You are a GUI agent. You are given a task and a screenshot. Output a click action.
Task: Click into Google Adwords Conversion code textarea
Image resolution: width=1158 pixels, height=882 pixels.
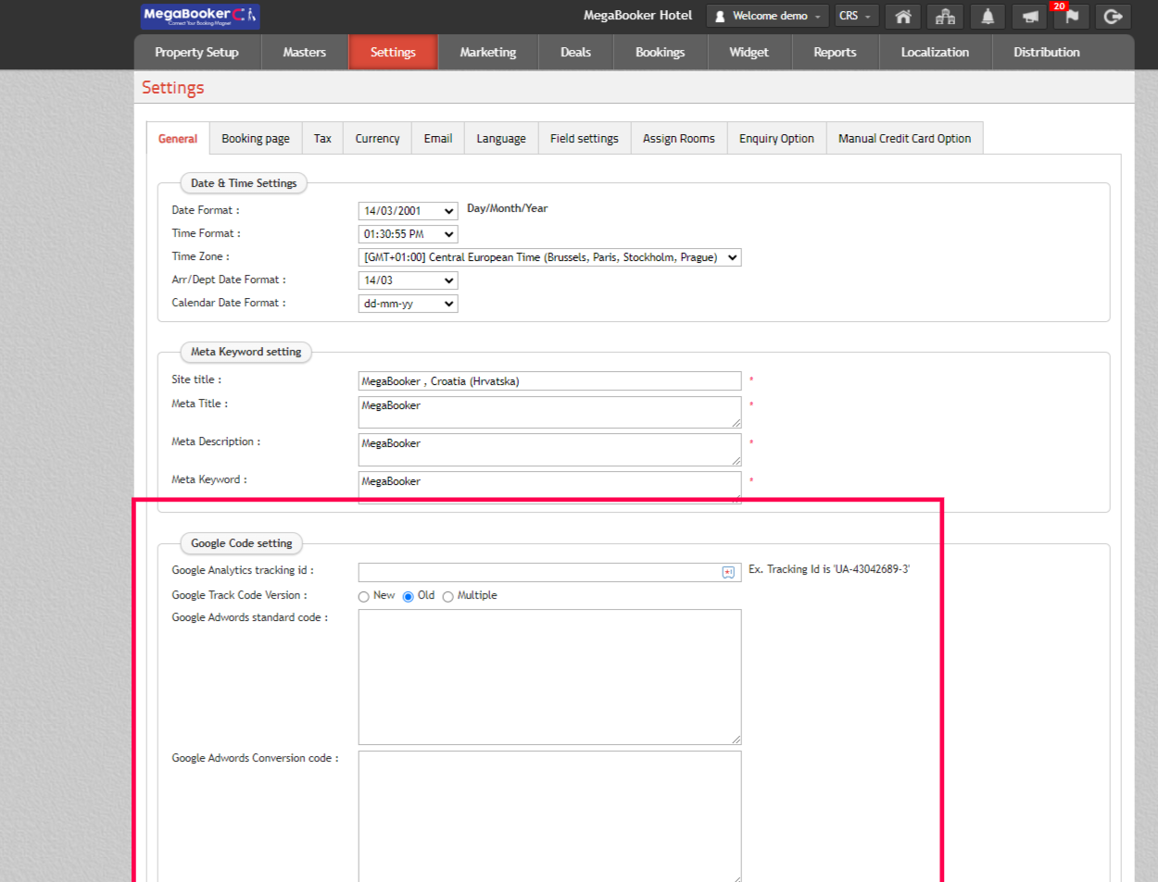tap(549, 817)
